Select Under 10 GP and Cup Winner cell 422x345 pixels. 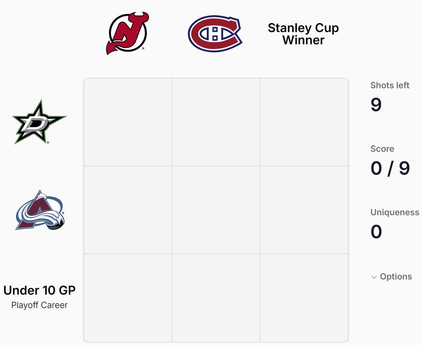pos(304,298)
